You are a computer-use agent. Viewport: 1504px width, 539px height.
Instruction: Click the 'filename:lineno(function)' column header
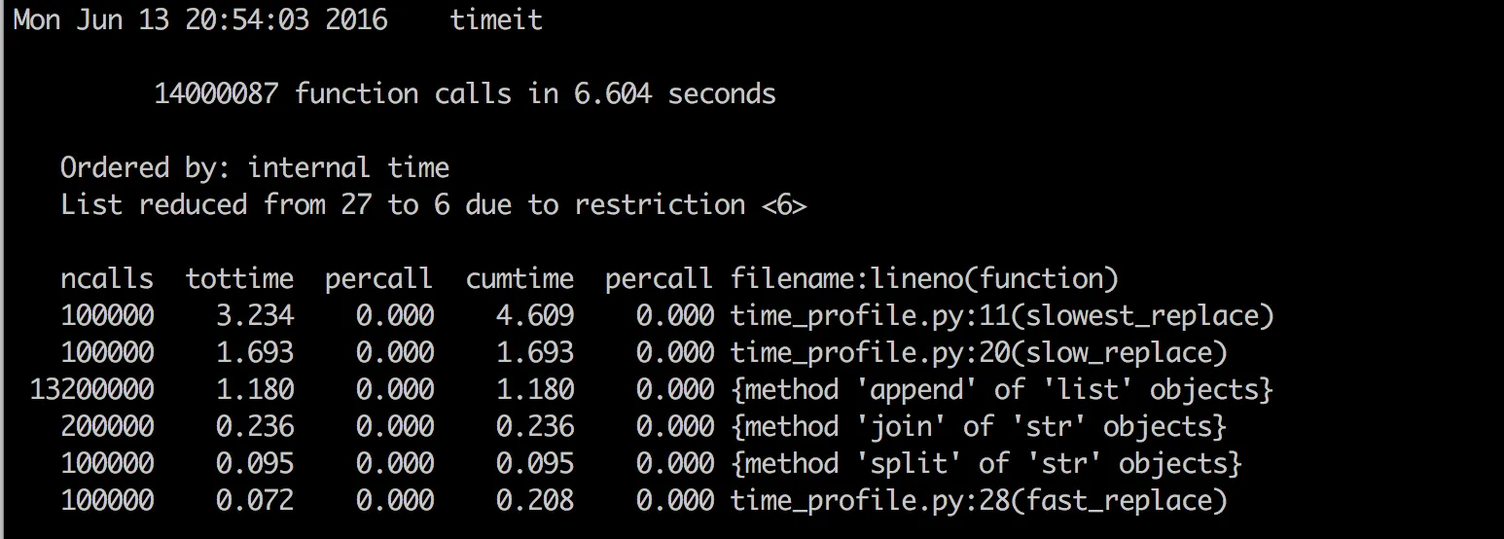point(924,279)
